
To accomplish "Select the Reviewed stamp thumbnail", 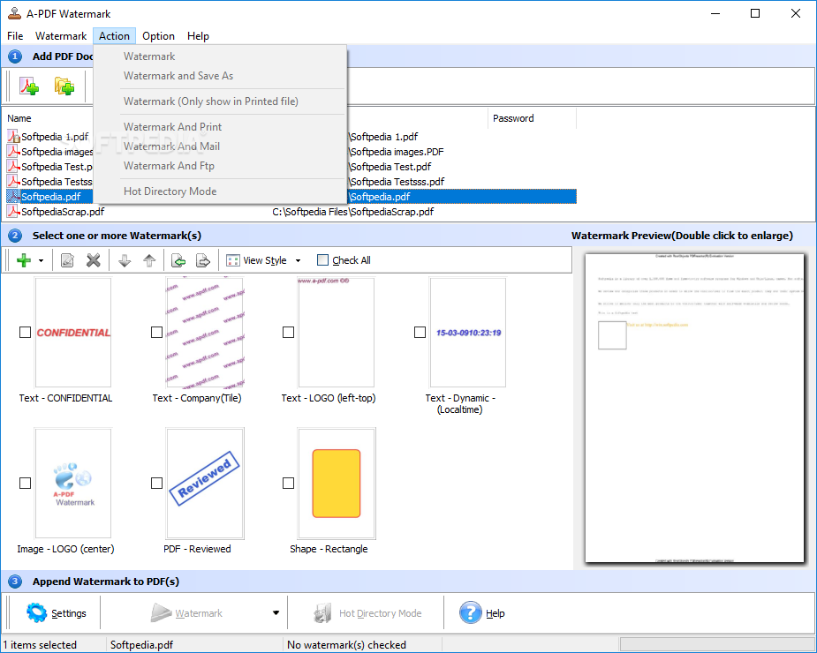I will tap(205, 484).
